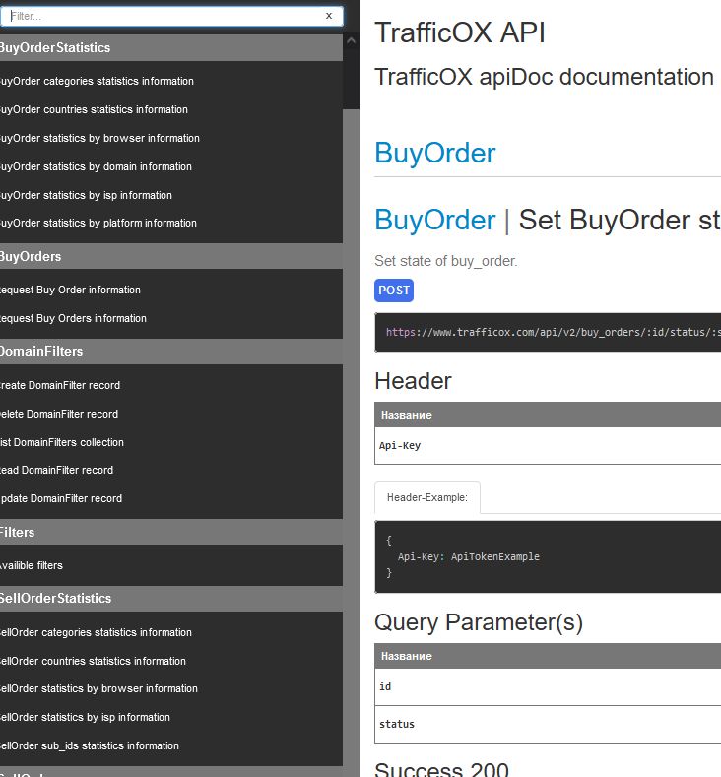This screenshot has height=777, width=721.
Task: Select Create DomainFilter record
Action: (60, 386)
